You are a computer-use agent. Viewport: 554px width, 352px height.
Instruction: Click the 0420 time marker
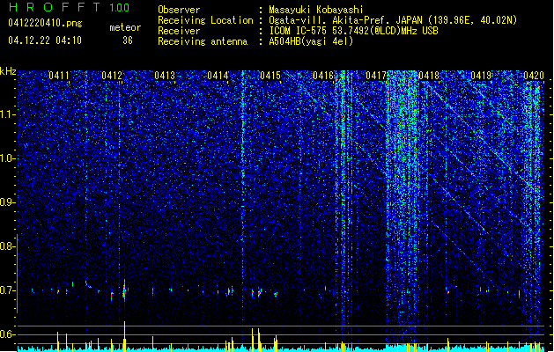click(534, 76)
